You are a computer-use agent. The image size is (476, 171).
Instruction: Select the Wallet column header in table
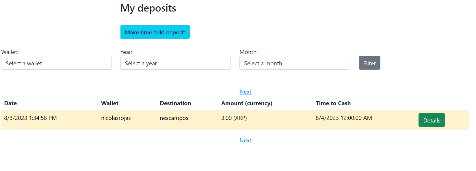(110, 103)
